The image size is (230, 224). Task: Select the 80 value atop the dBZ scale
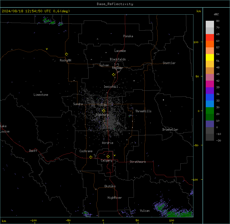pos(218,21)
